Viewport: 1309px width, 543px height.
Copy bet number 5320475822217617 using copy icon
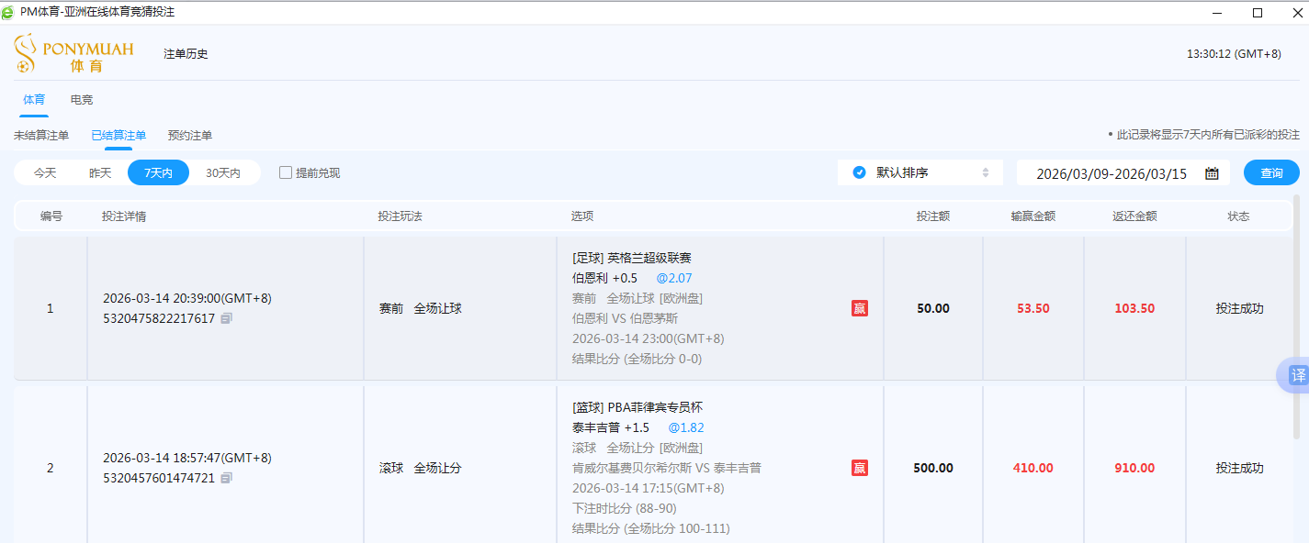[x=226, y=319]
